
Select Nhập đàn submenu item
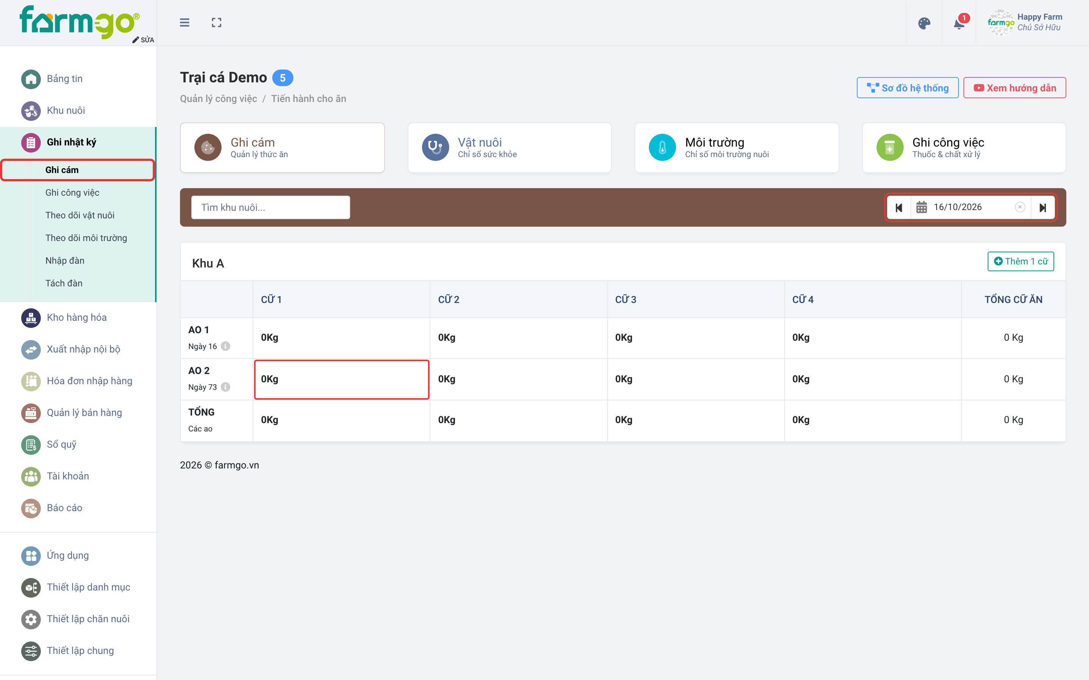(65, 260)
